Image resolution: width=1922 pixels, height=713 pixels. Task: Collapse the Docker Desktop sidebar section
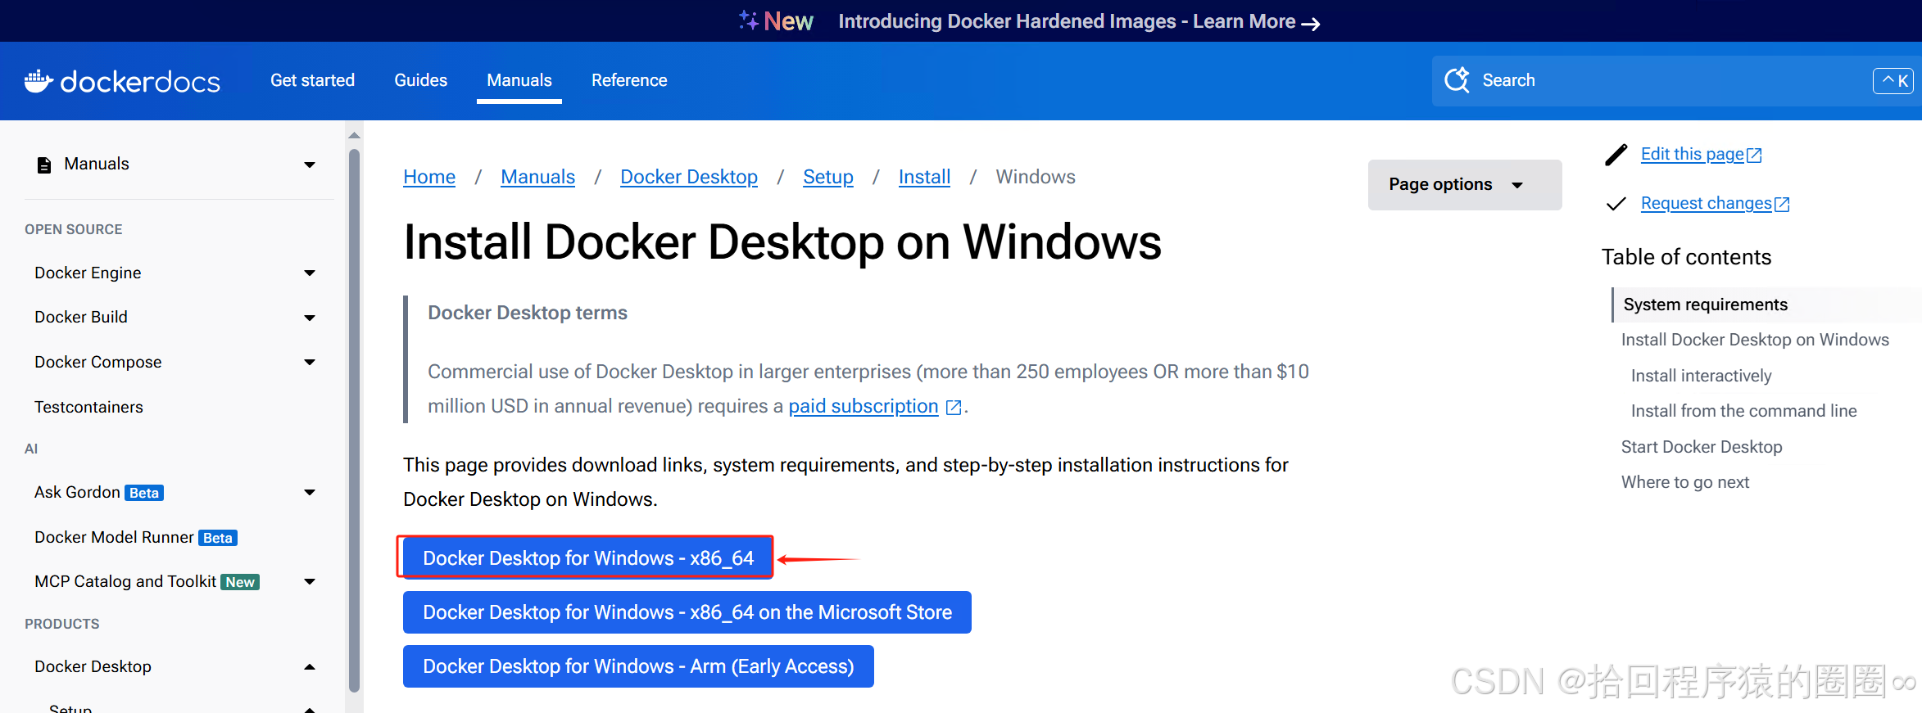[x=310, y=667]
